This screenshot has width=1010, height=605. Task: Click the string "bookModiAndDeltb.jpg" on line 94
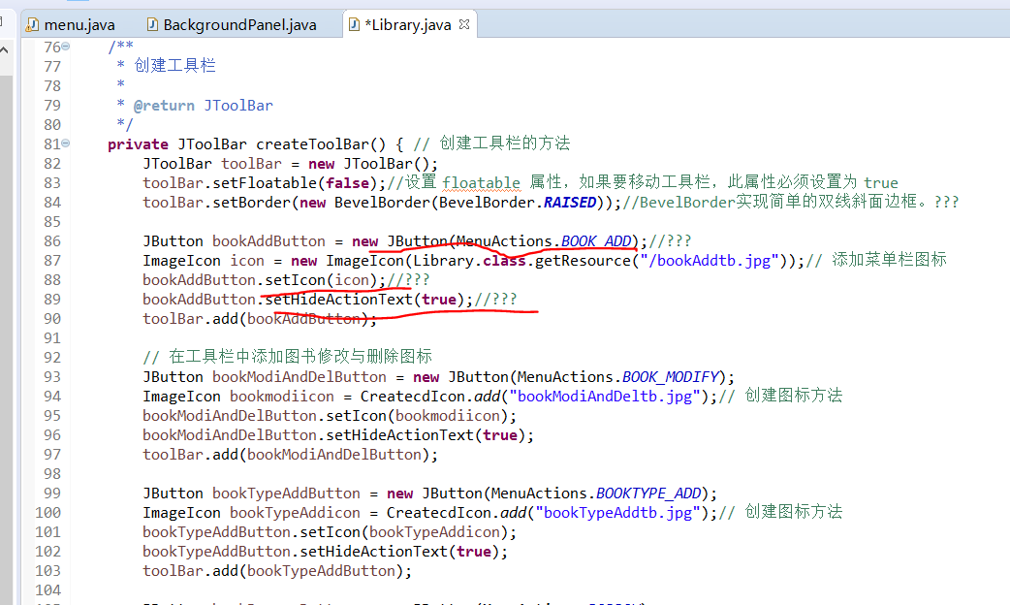[x=605, y=397]
